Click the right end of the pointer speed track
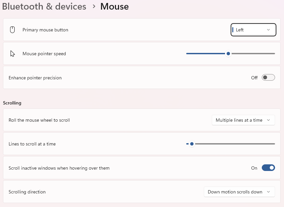 [274, 54]
